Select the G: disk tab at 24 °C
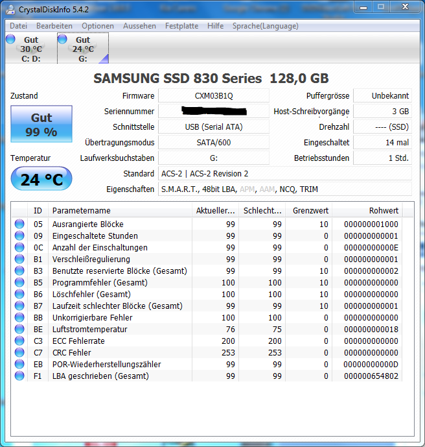Viewport: 425px width, 447px height. 83,49
